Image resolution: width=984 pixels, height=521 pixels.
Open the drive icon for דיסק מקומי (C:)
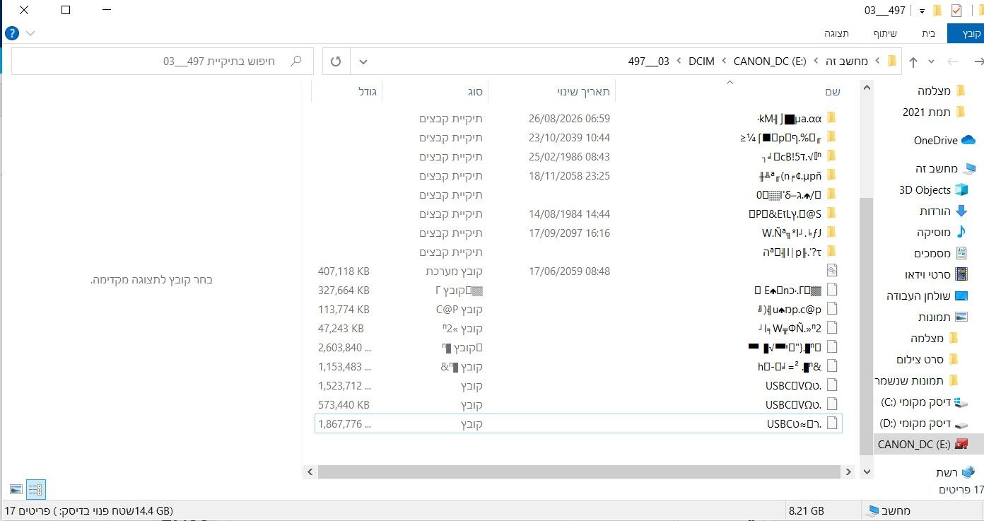[961, 402]
